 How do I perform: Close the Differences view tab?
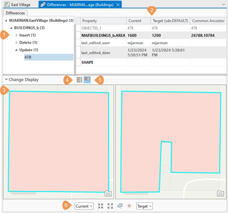pyautogui.click(x=118, y=5)
